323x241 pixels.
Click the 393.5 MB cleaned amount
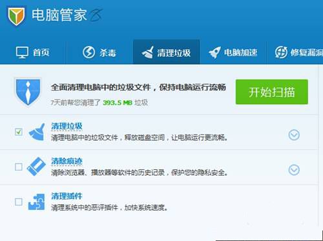pos(118,103)
